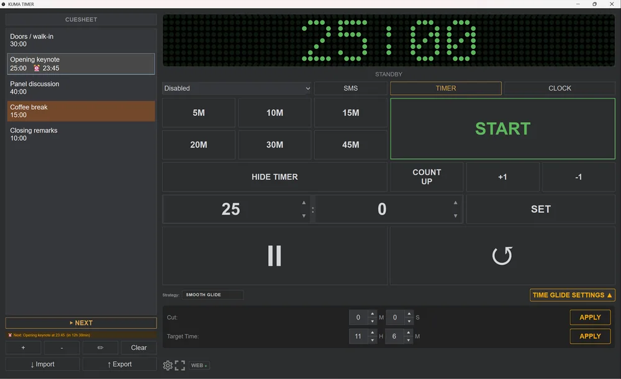Decrease Target Time minutes stepper down
The image size is (621, 379).
point(409,340)
